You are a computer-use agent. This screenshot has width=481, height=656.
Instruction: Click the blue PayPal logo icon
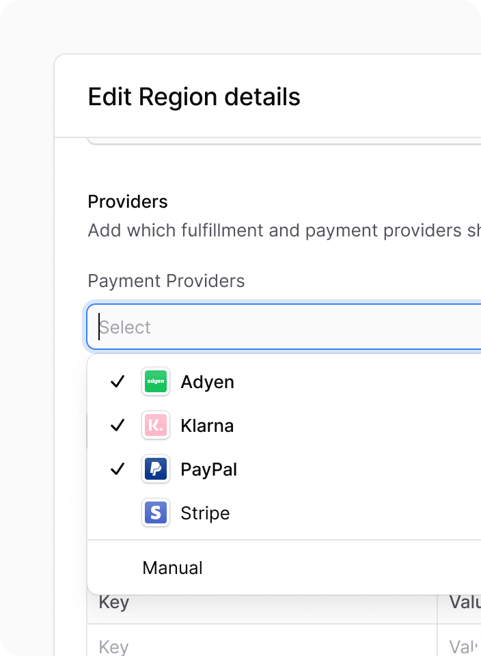point(156,469)
